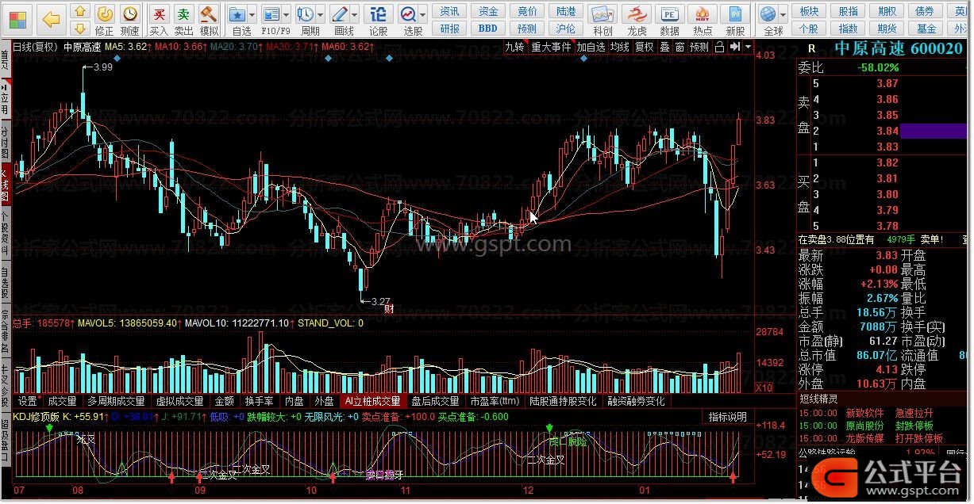Select the AI立桩成交量 indicator tab
The width and height of the screenshot is (974, 504).
(x=372, y=401)
